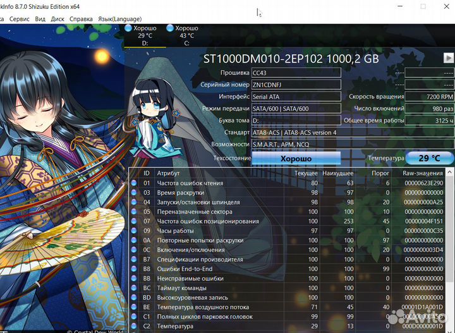The width and height of the screenshot is (455, 333).
Task: Click the status icon for attribute BE
Action: [x=134, y=307]
